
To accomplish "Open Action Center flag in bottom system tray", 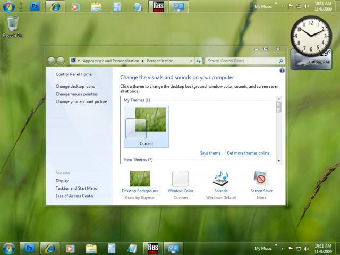I will coord(290,248).
